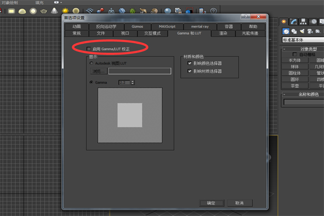Click the Gamma value spinner arrows
Viewport: 324px width, 216px height.
coord(133,82)
